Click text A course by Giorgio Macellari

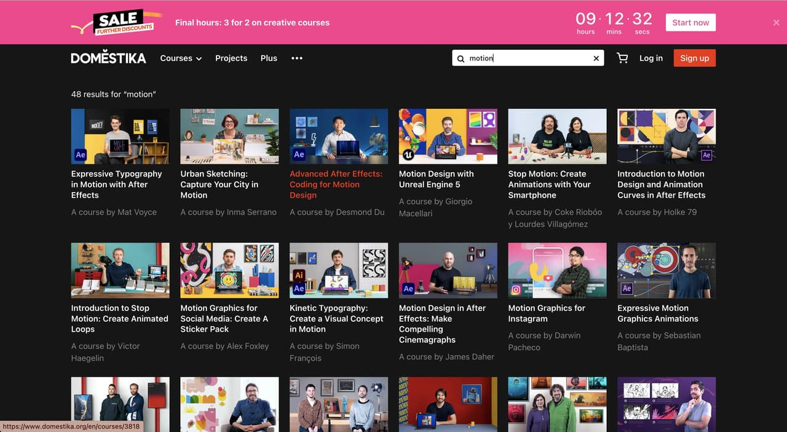(436, 207)
